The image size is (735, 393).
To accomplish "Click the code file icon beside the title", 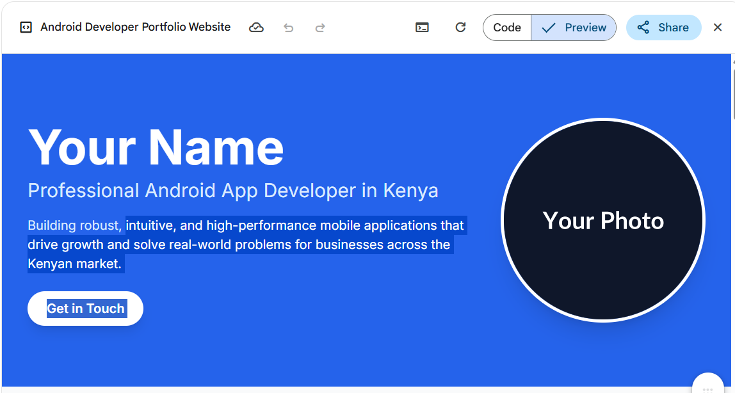I will 26,28.
